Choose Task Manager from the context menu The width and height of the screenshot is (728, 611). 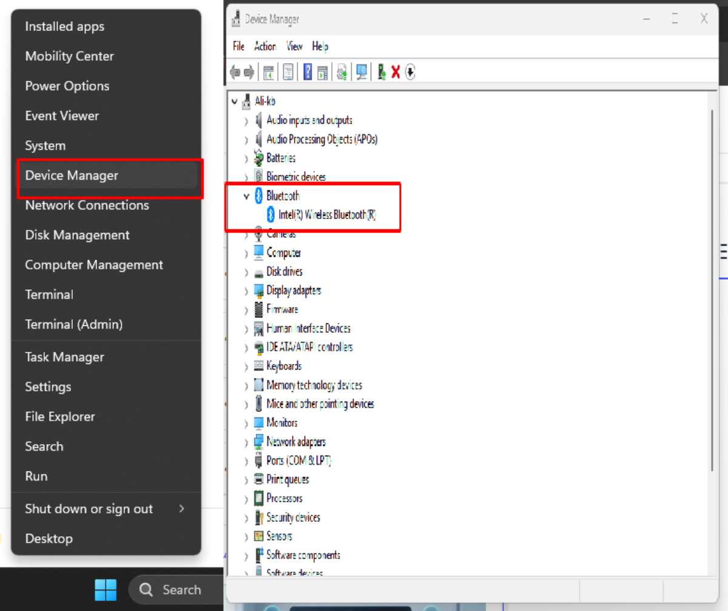coord(106,357)
